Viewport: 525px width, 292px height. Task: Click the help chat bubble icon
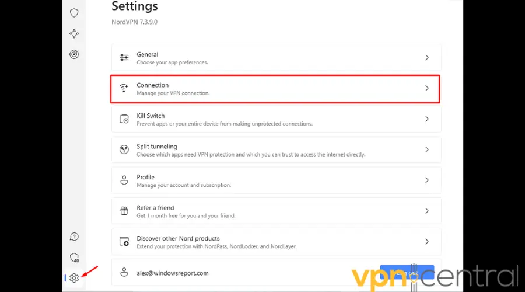point(74,237)
